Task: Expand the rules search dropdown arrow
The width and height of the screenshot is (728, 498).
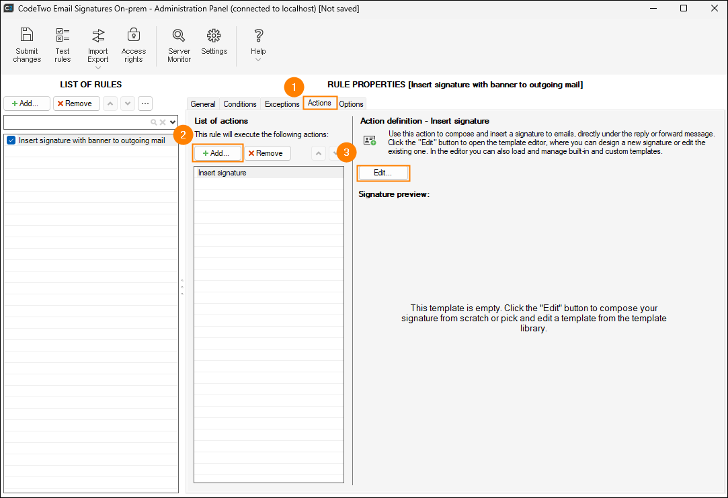Action: click(x=173, y=122)
